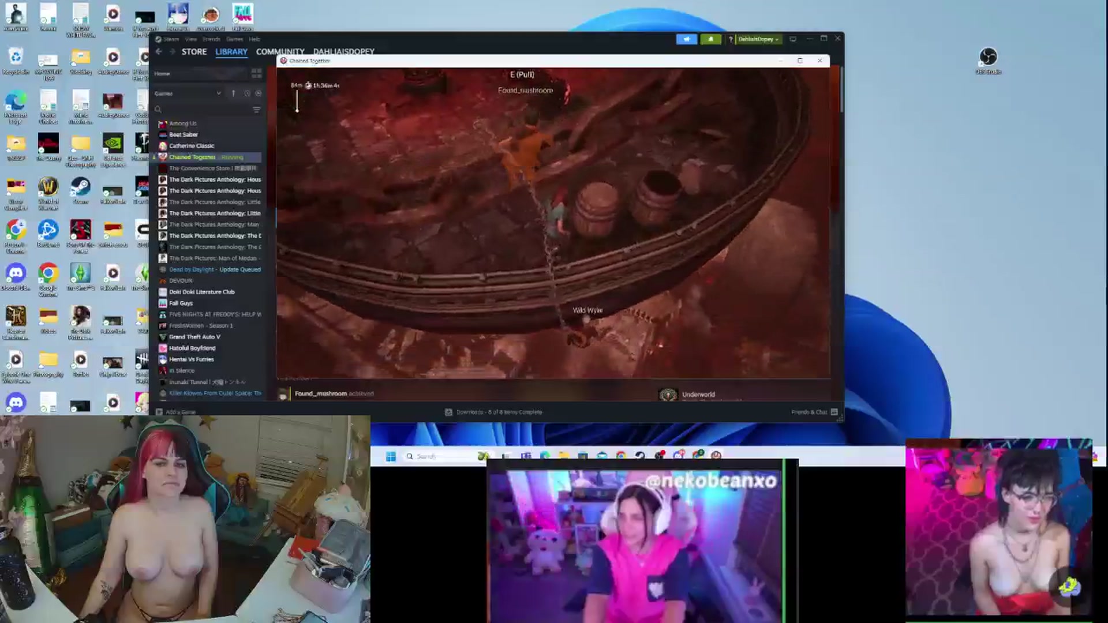Image resolution: width=1108 pixels, height=623 pixels.
Task: Click the sort-by-up-arrow icon in the library filter
Action: pos(233,93)
